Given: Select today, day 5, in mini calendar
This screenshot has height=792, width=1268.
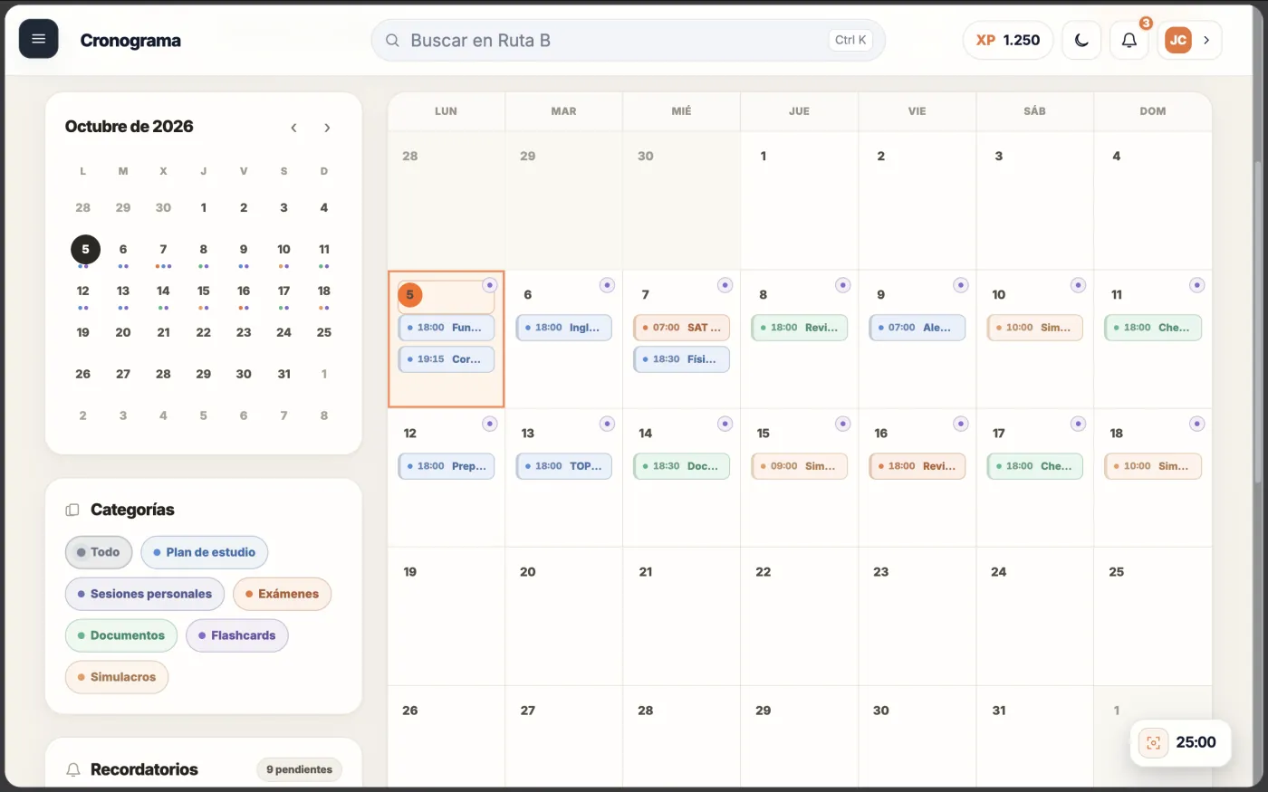Looking at the screenshot, I should pos(85,249).
